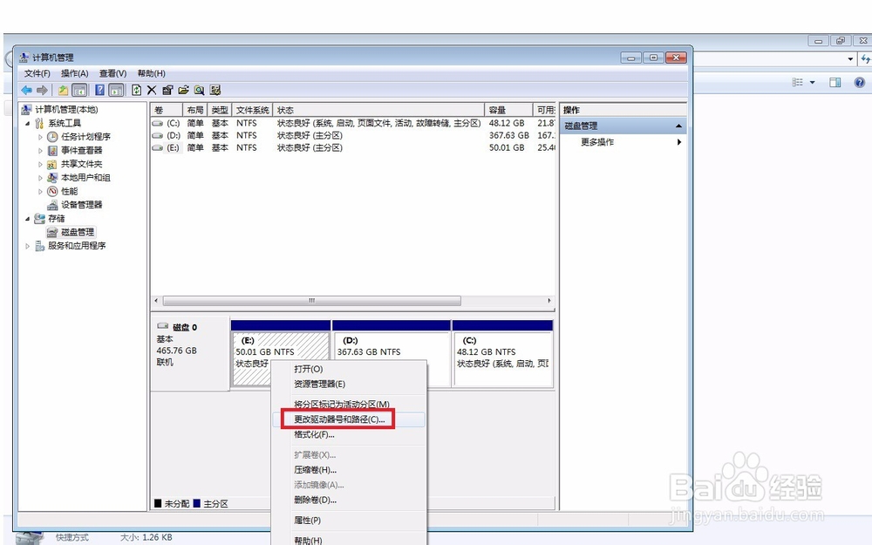The image size is (872, 545).
Task: Sort by the 文件系统 column header
Action: [x=253, y=110]
